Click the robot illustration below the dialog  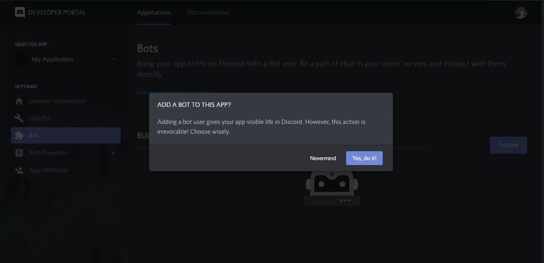click(332, 189)
